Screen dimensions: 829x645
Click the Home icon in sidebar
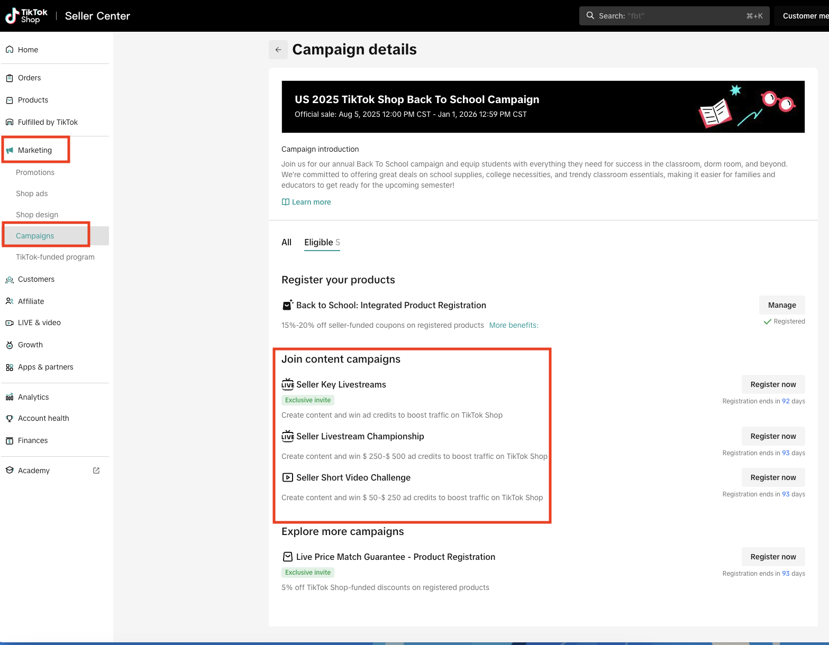pyautogui.click(x=10, y=50)
